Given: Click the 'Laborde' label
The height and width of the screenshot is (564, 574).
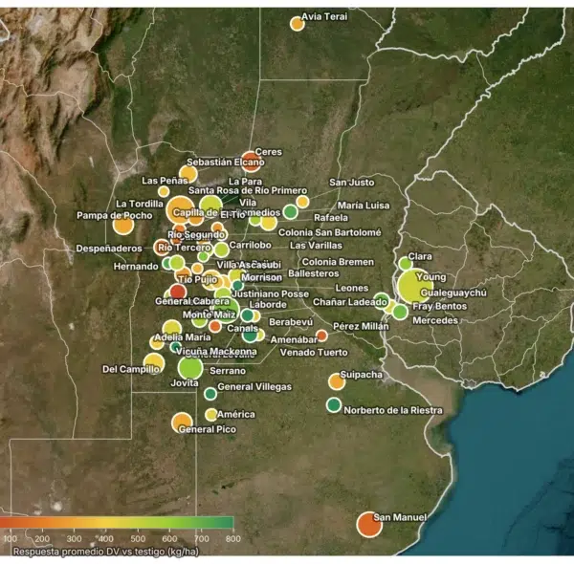Looking at the screenshot, I should pyautogui.click(x=268, y=304).
